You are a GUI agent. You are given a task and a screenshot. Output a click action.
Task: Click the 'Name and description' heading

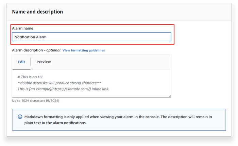[37, 12]
